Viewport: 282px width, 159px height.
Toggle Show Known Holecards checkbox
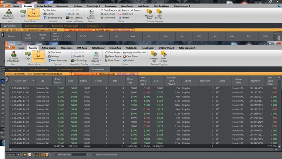(94, 155)
